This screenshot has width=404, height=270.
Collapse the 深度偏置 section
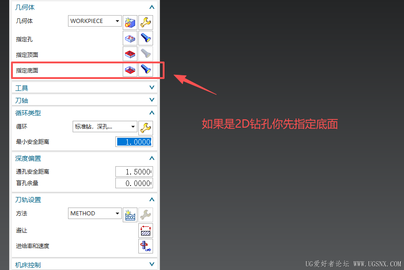click(152, 158)
